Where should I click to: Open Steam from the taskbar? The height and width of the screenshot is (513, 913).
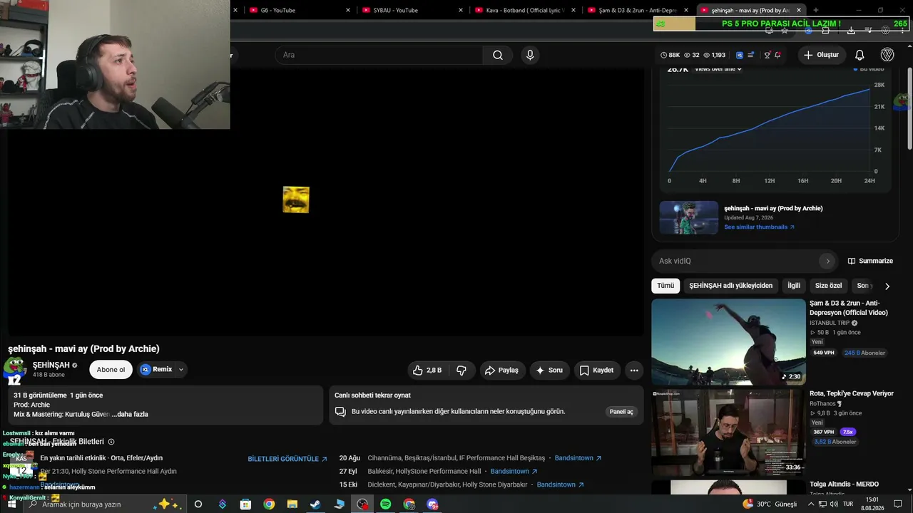click(x=315, y=504)
